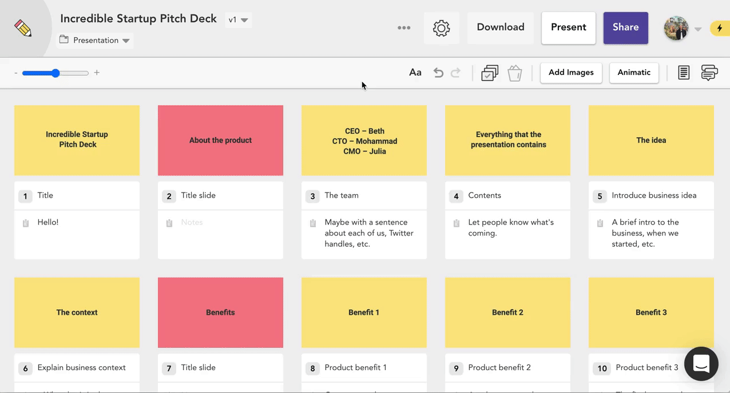
Task: Click the Share button
Action: (625, 27)
